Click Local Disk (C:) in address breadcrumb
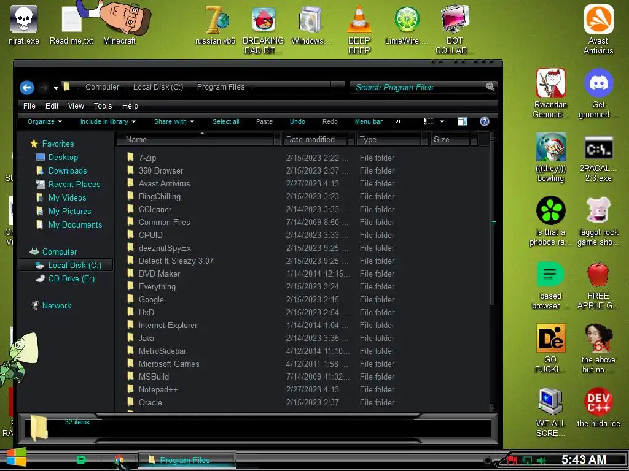Screen dimensions: 629x471 [x=158, y=87]
